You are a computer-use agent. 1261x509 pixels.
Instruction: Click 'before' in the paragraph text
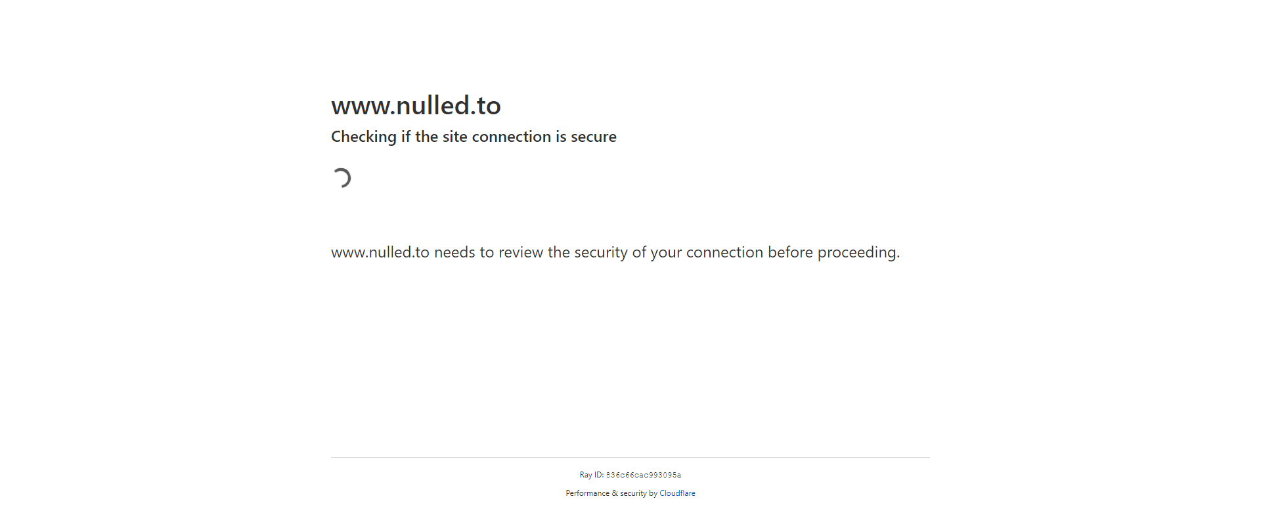pyautogui.click(x=790, y=252)
